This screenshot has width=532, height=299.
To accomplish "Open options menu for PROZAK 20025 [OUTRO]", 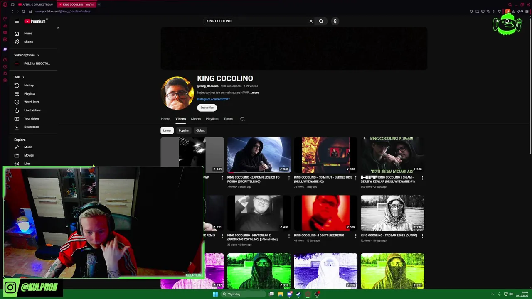I will (x=422, y=236).
